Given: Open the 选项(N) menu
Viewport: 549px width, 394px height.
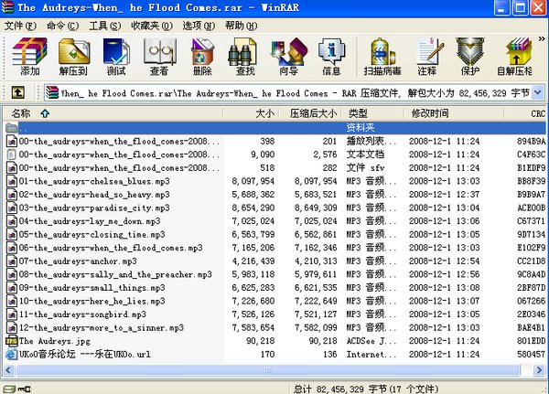Looking at the screenshot, I should (199, 26).
